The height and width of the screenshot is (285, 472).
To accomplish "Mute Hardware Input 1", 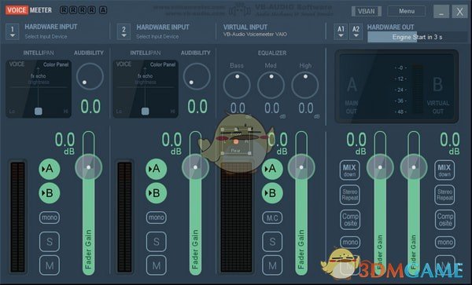I will [x=50, y=265].
